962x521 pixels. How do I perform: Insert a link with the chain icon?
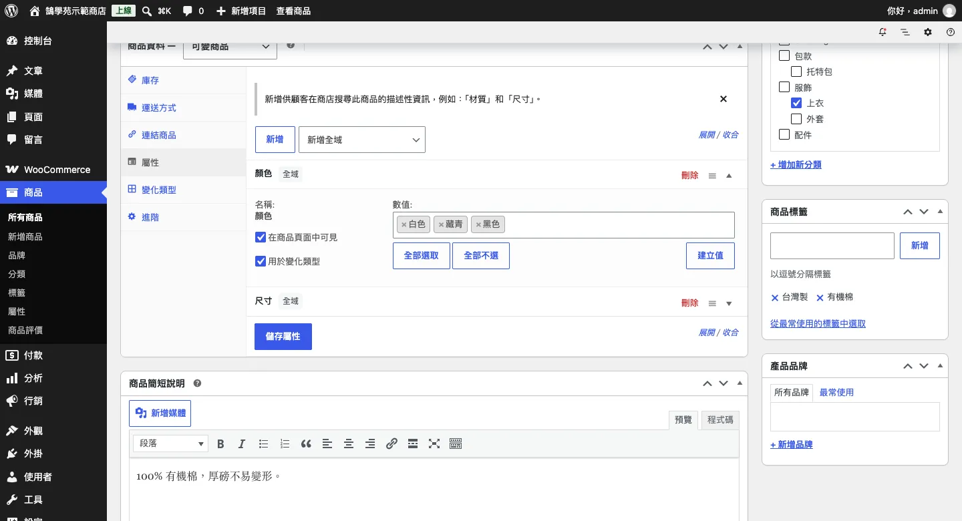pyautogui.click(x=391, y=444)
